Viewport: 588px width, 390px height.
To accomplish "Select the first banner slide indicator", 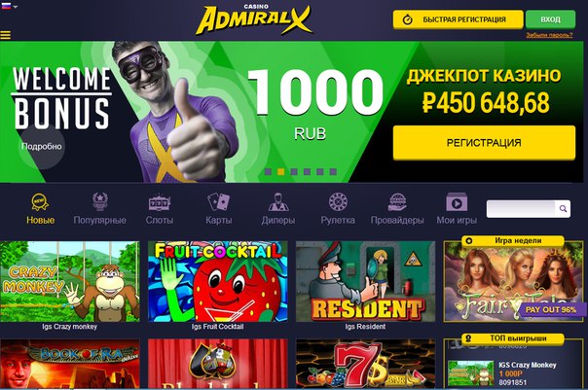I will (268, 171).
